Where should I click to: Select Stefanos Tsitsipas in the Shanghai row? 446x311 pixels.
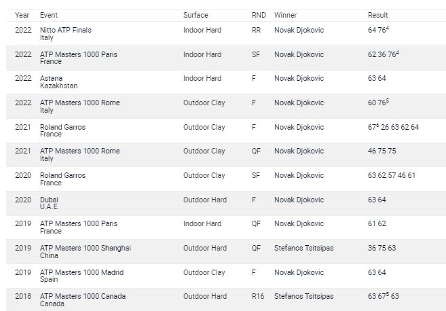pyautogui.click(x=303, y=248)
